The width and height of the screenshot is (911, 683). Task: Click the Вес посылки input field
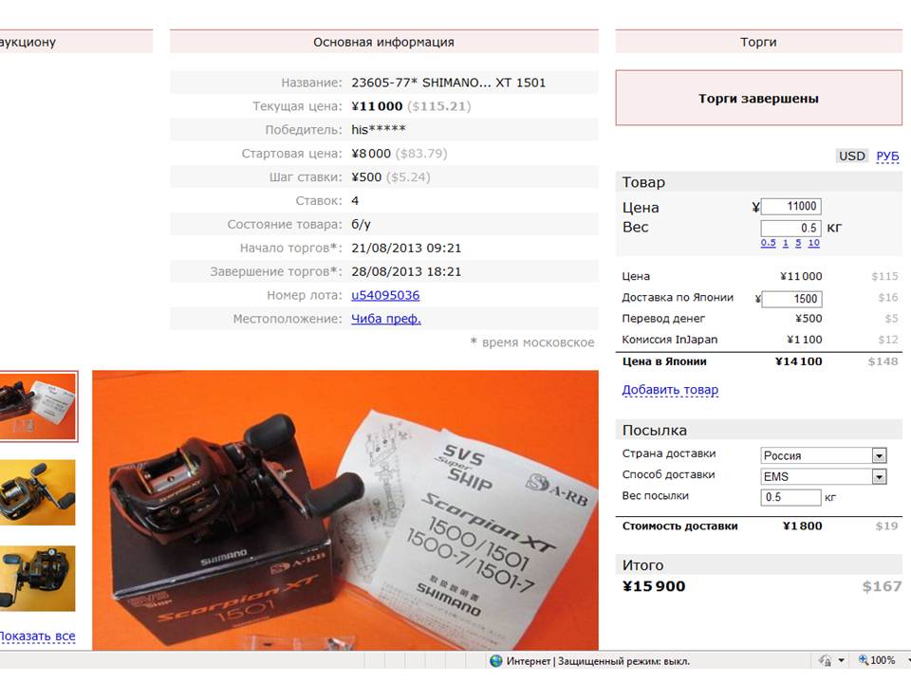pos(790,497)
